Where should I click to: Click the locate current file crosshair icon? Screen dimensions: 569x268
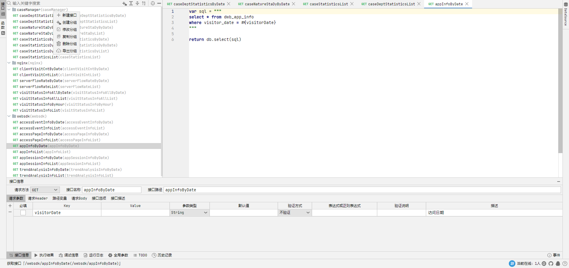pos(153,3)
